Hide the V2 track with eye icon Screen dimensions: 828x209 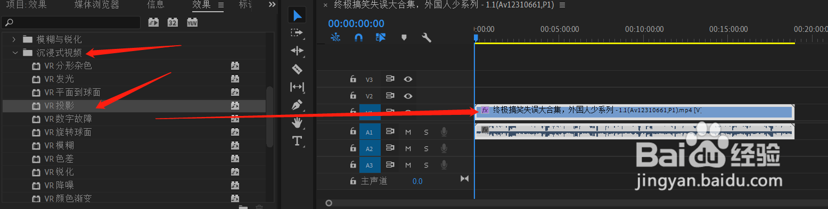coord(408,96)
